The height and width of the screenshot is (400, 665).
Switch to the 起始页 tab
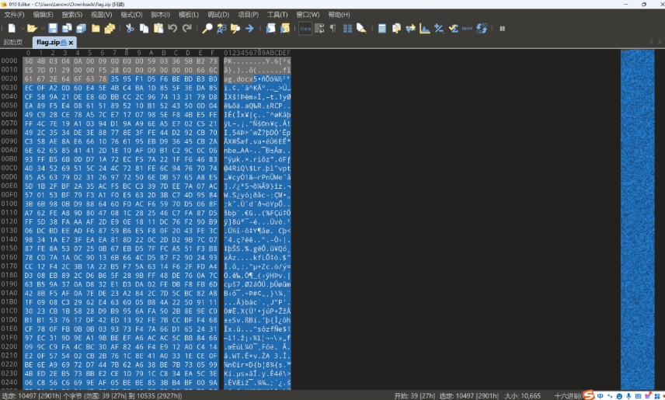[x=13, y=42]
